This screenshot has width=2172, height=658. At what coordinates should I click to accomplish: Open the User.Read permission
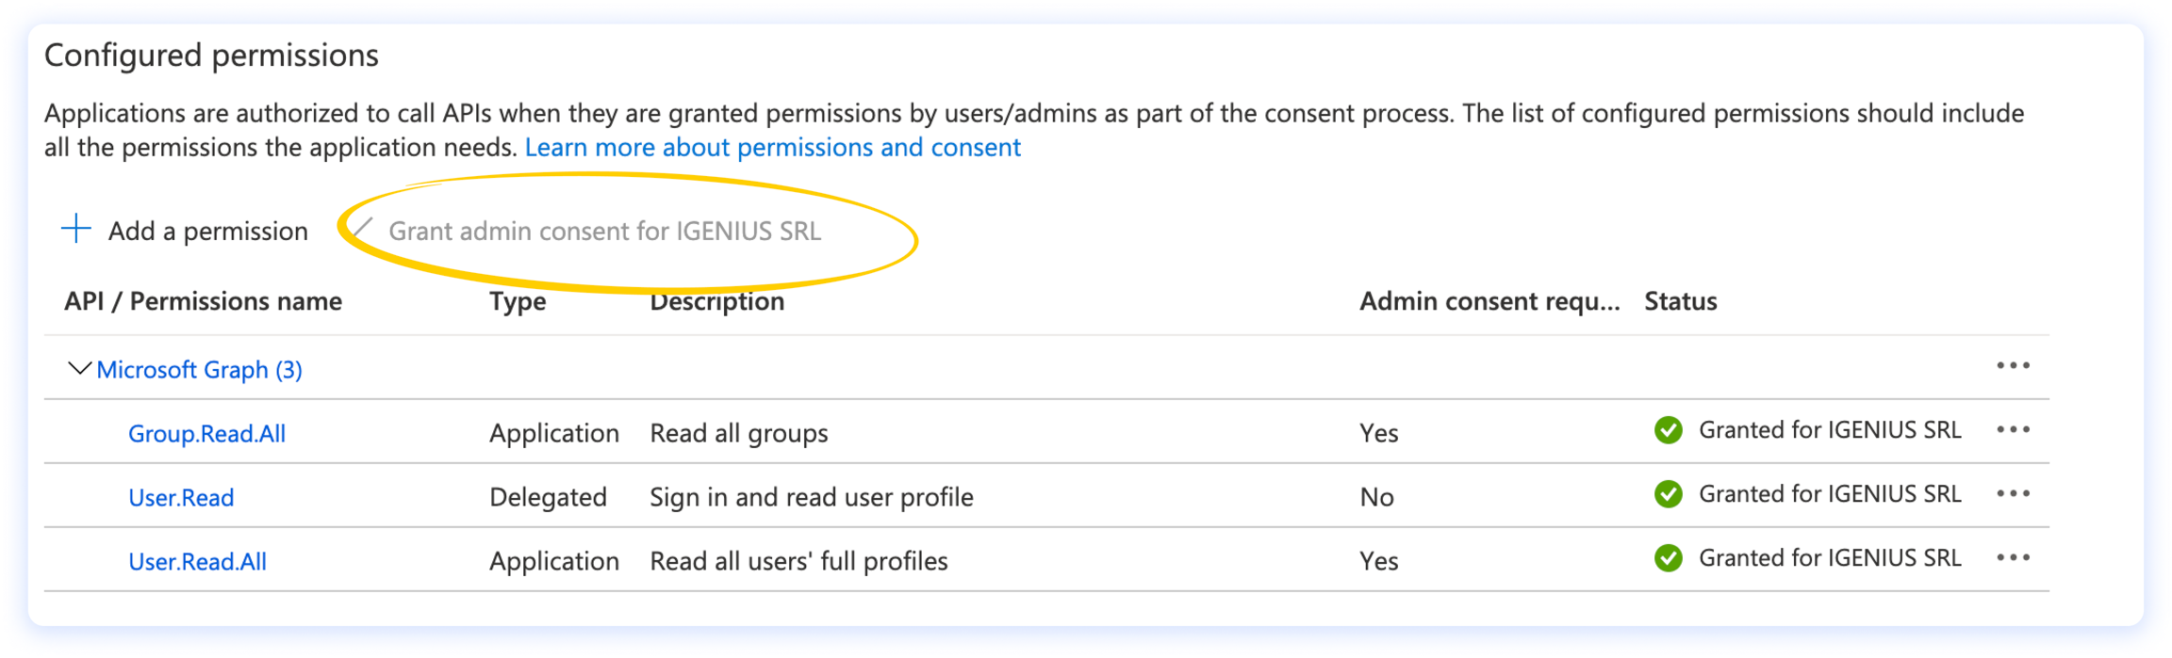click(x=181, y=498)
